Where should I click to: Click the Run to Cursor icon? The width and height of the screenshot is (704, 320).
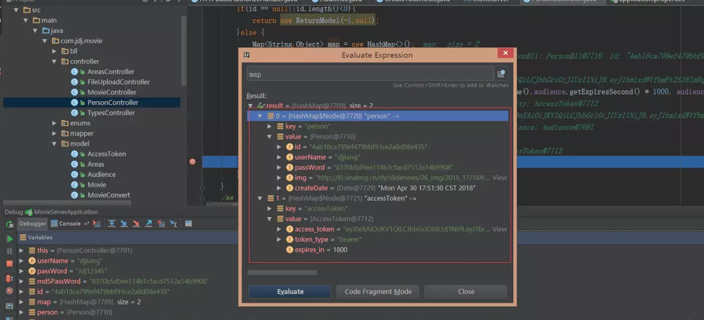click(x=173, y=223)
